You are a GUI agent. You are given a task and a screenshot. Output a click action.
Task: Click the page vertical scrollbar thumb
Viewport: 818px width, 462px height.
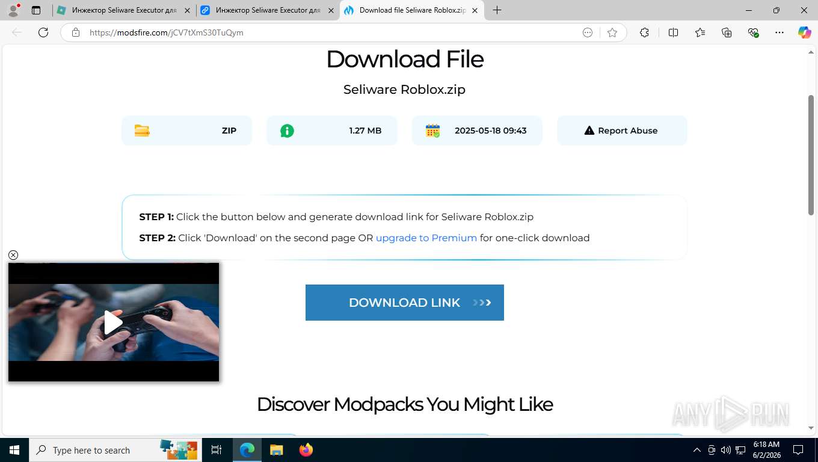811,155
